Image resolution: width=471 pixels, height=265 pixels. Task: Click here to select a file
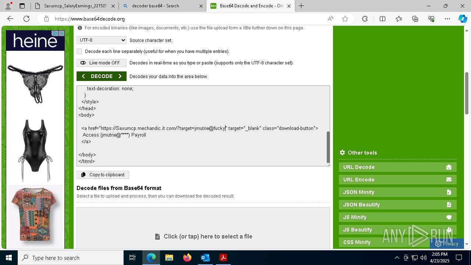click(x=203, y=236)
